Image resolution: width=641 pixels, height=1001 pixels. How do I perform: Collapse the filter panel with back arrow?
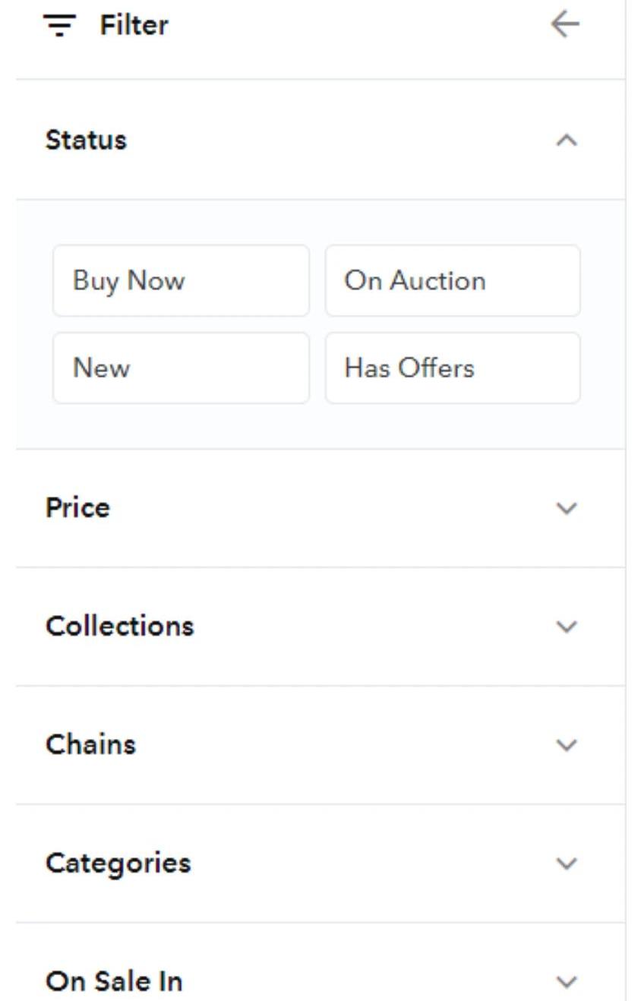pyautogui.click(x=565, y=25)
